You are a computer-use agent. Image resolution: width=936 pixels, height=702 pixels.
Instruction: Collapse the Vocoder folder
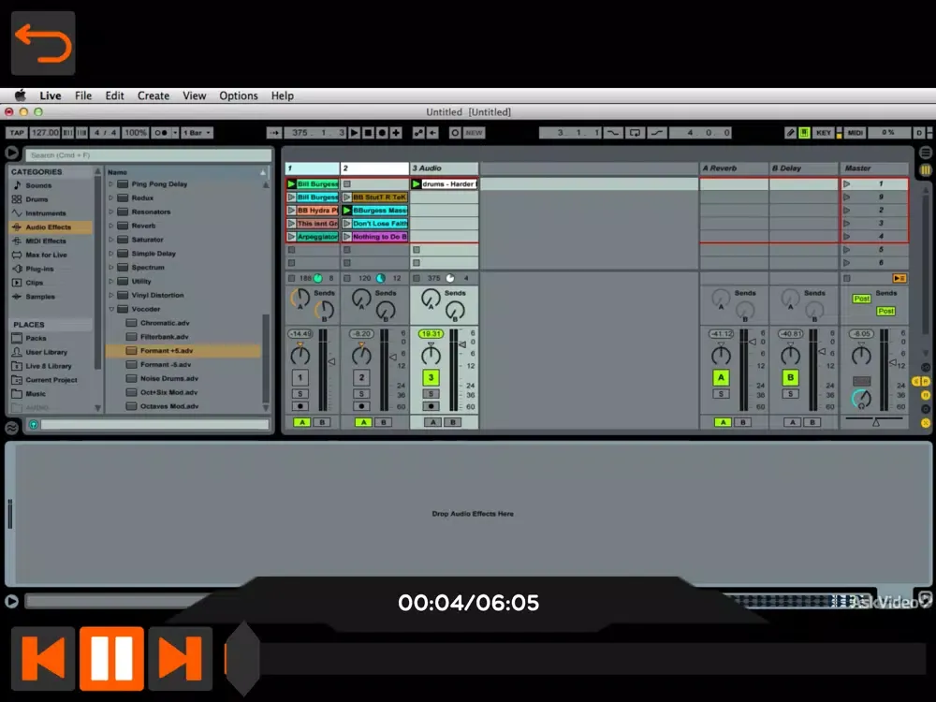(111, 309)
